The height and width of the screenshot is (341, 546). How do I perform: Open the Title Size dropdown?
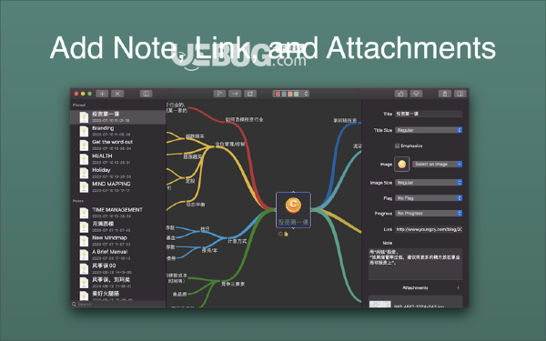tap(429, 130)
